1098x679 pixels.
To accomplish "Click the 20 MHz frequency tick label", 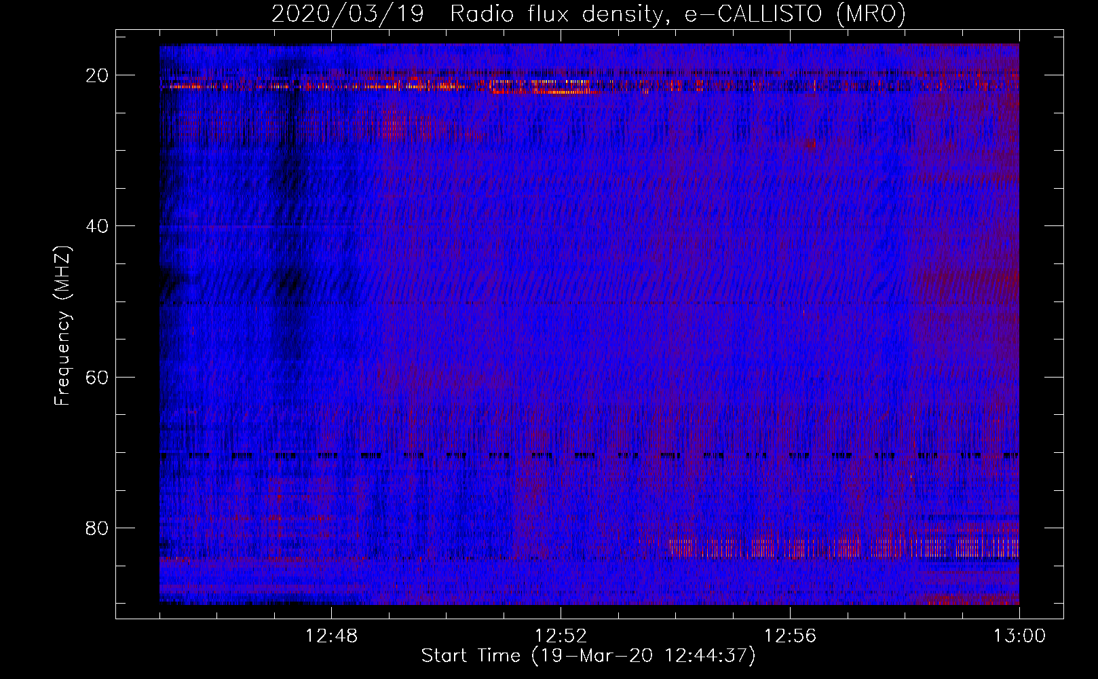I will [x=98, y=75].
